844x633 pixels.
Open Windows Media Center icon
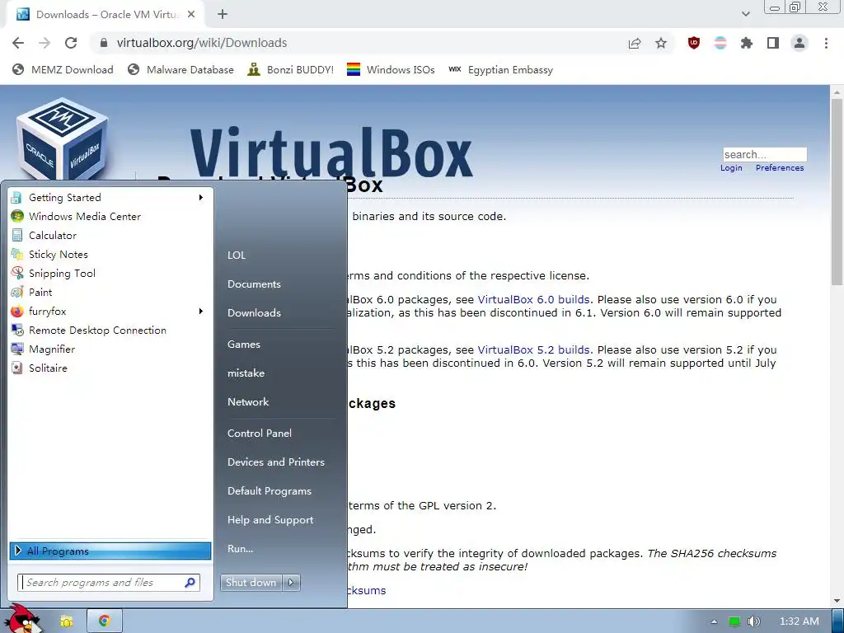click(17, 217)
